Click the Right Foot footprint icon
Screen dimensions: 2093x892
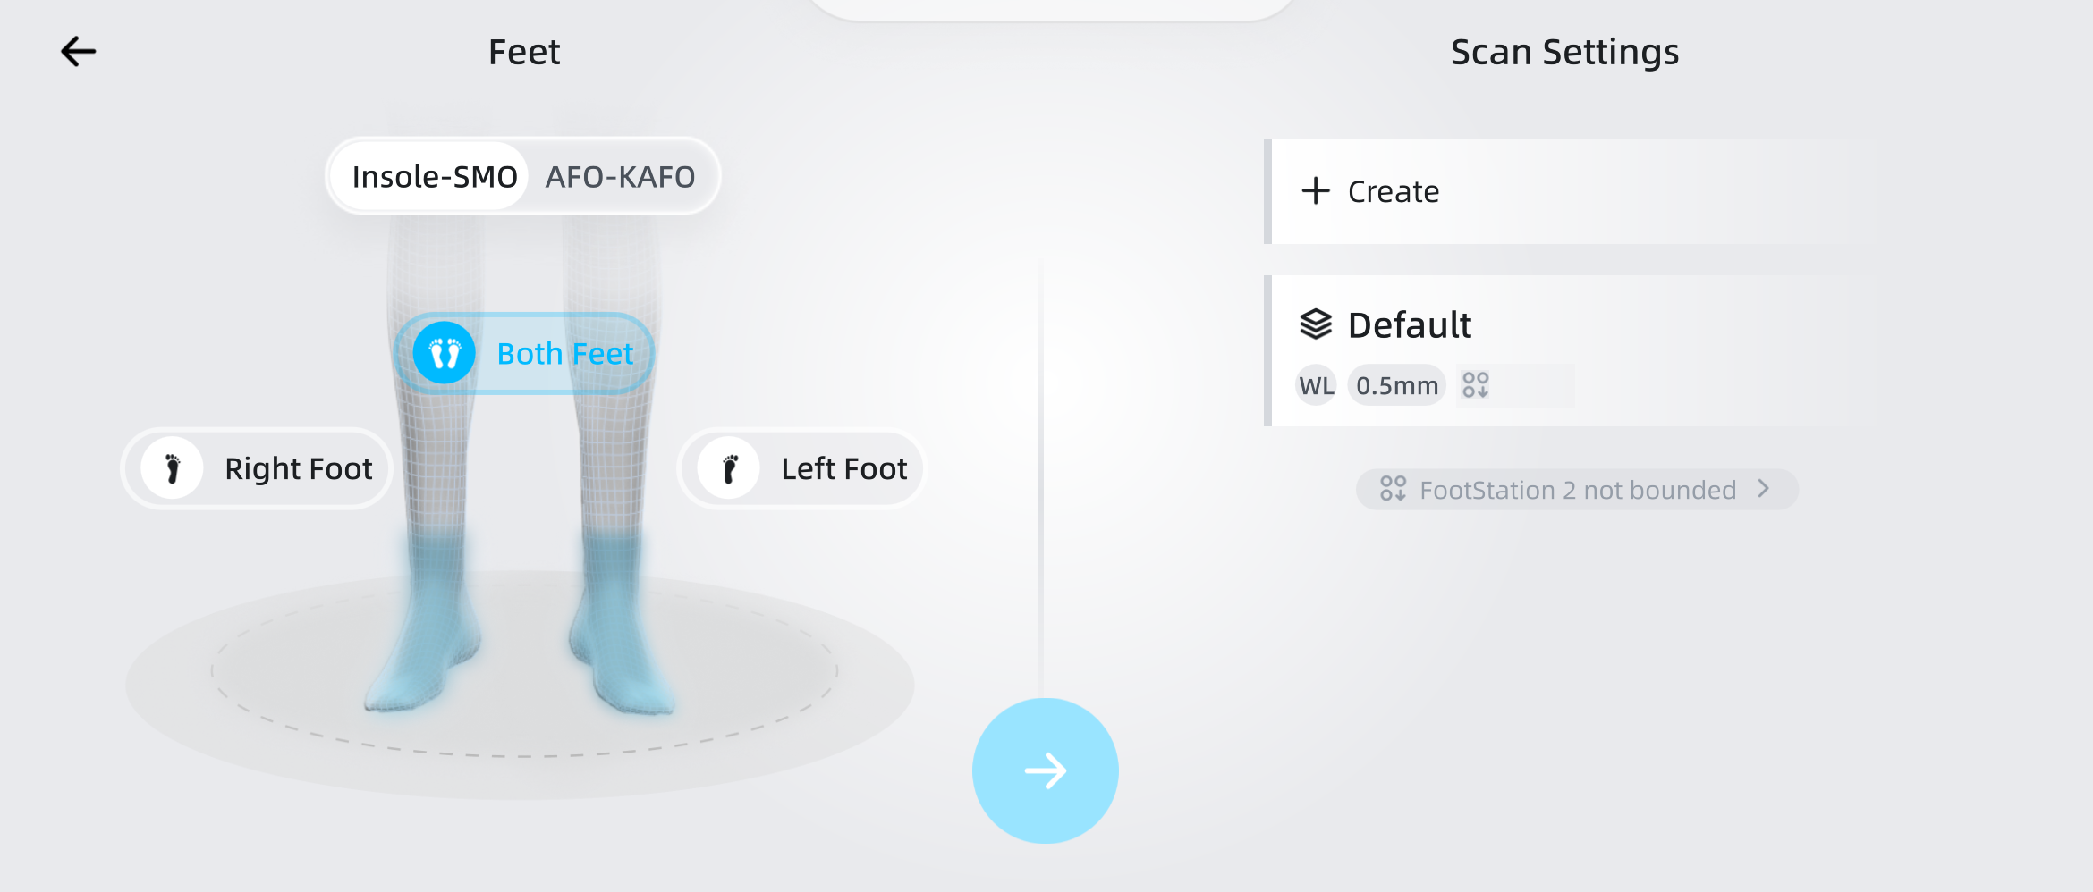pyautogui.click(x=173, y=468)
